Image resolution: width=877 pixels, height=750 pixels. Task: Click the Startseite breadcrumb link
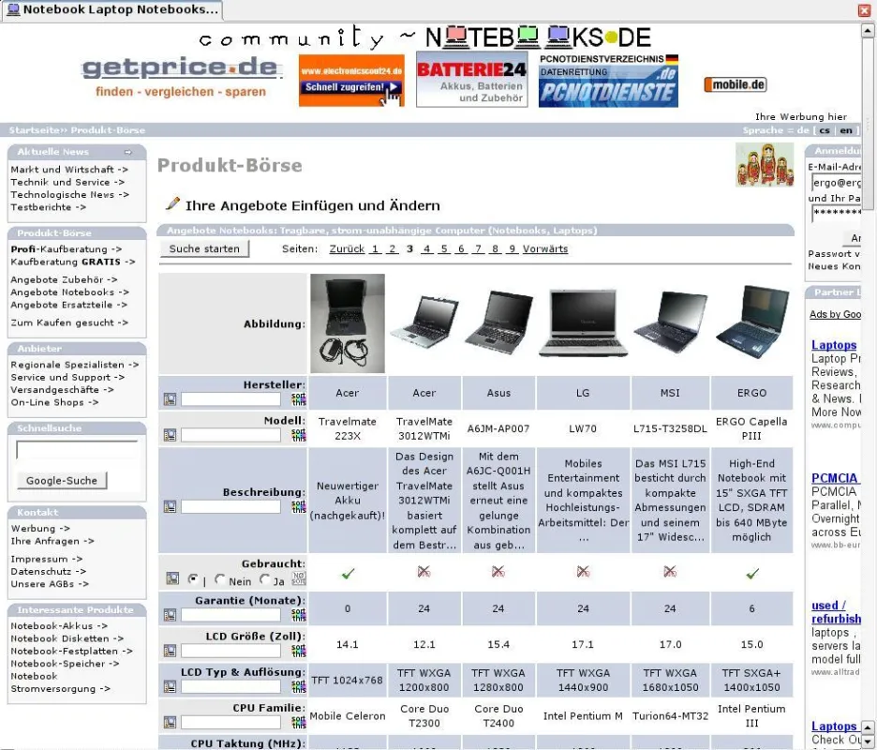35,130
